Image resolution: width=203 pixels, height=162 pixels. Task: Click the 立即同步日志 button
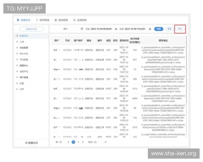click(x=31, y=29)
